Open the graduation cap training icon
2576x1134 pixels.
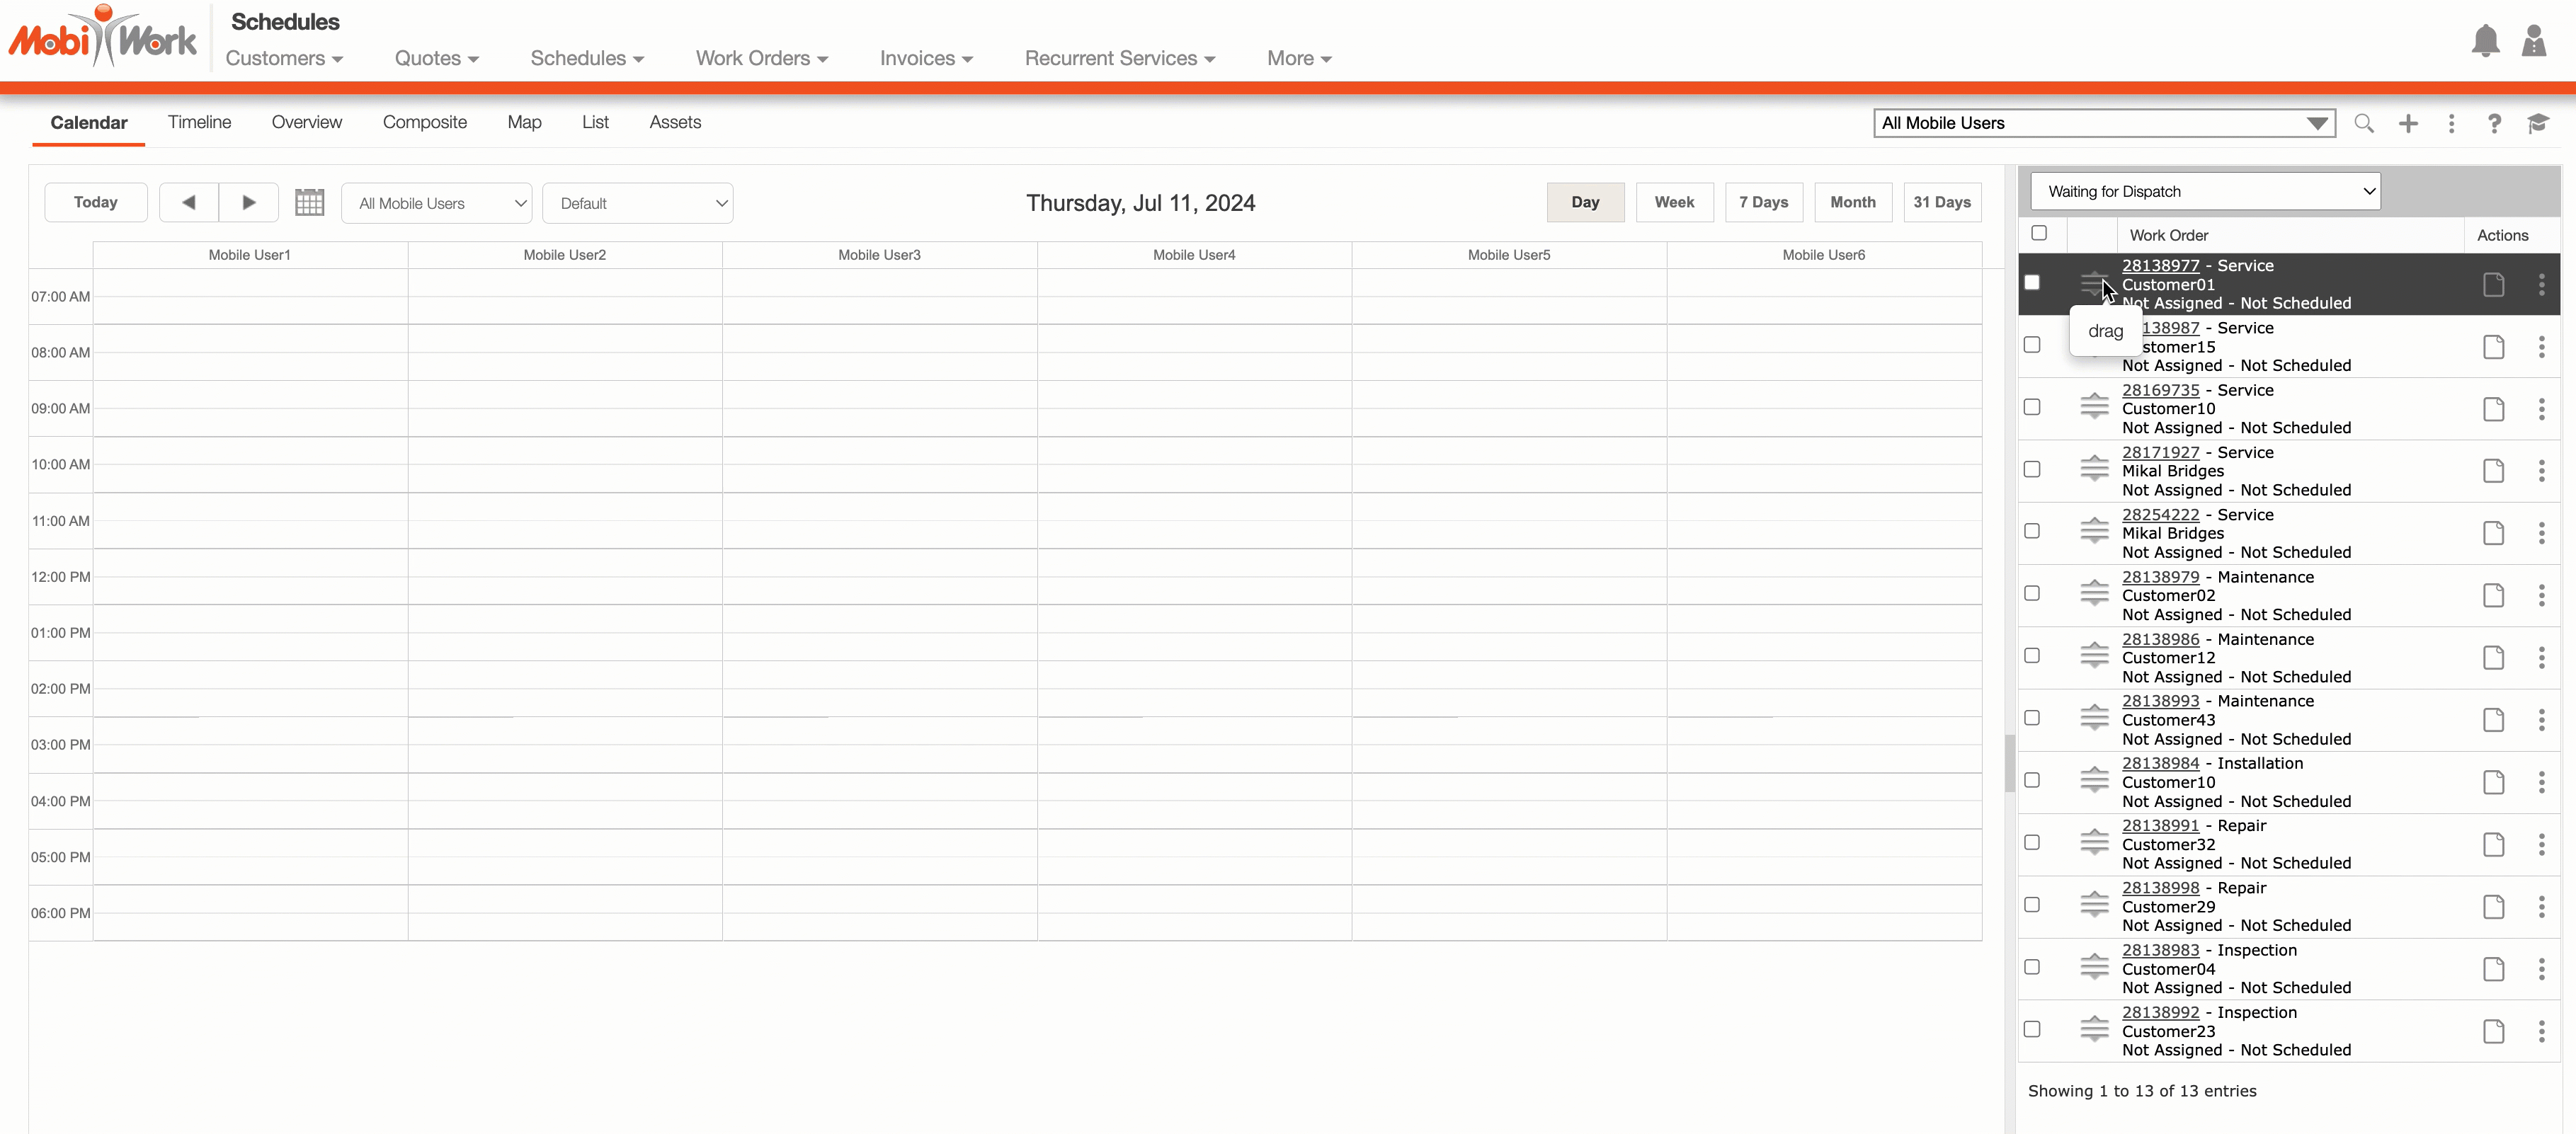pyautogui.click(x=2538, y=123)
